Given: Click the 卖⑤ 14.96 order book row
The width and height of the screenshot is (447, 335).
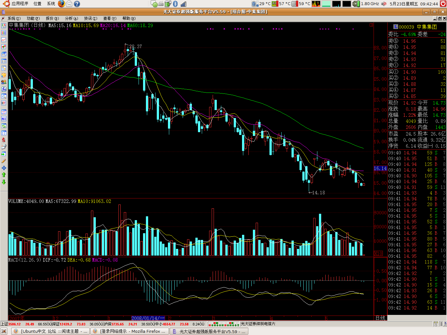Looking at the screenshot, I should click(x=417, y=41).
